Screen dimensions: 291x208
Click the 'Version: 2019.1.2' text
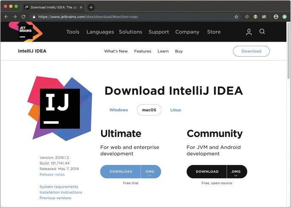pyautogui.click(x=54, y=158)
